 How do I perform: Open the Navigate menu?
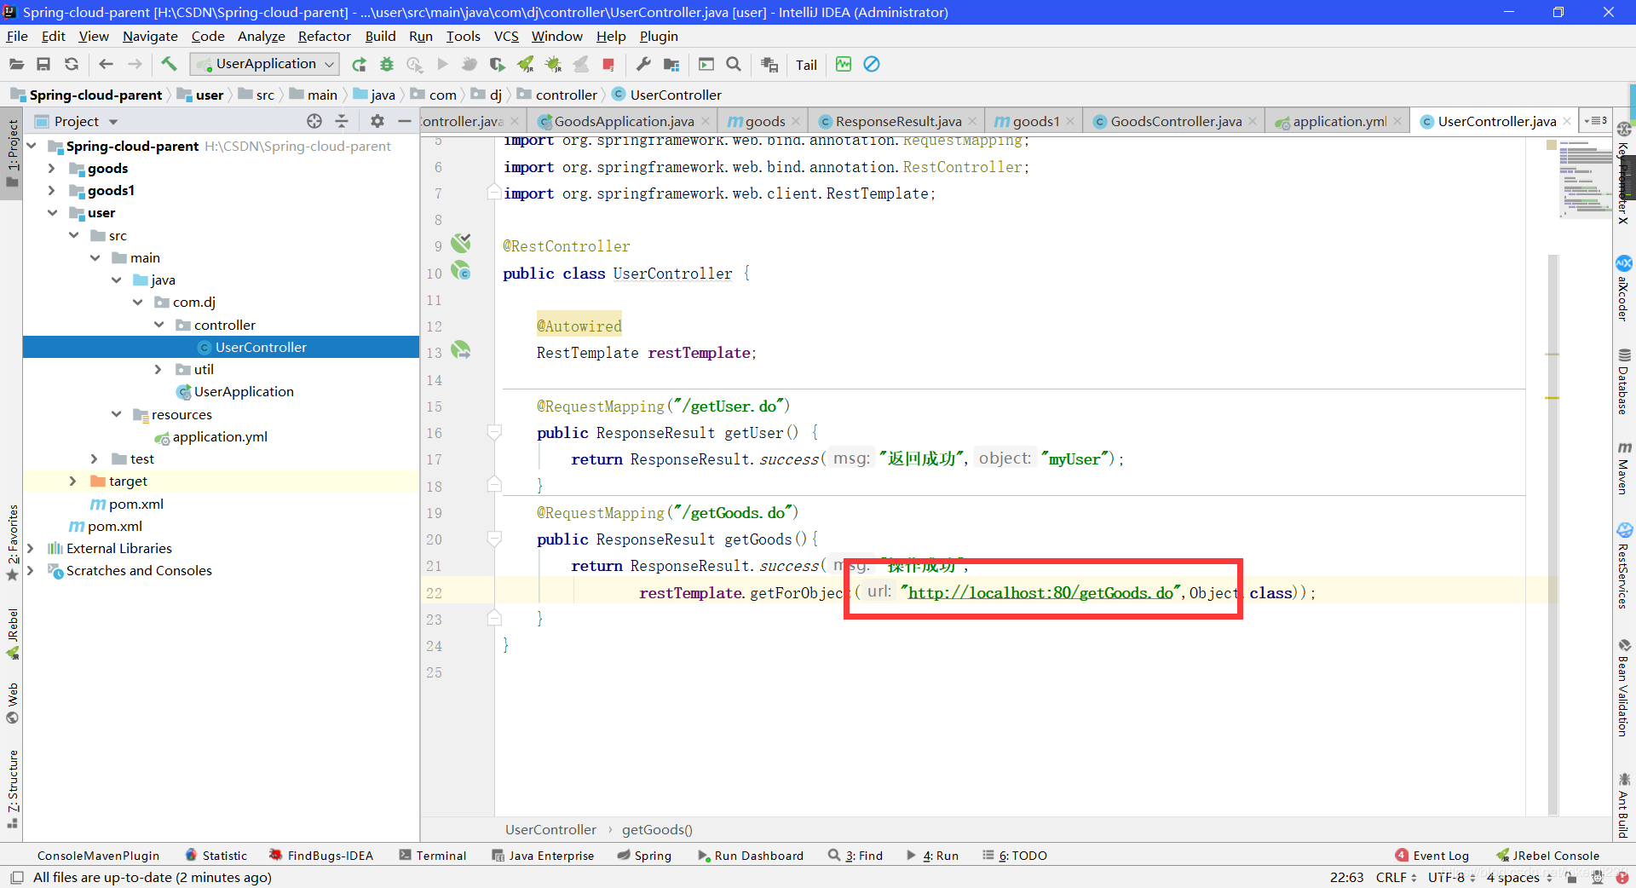[x=150, y=36]
